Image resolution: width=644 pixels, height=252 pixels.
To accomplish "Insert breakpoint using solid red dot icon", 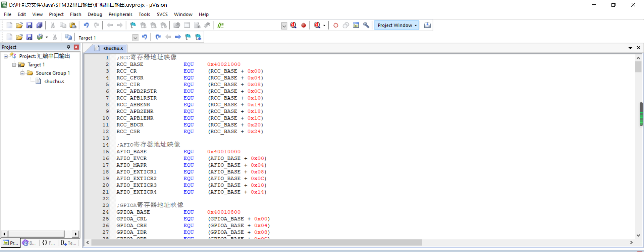I will (x=304, y=25).
